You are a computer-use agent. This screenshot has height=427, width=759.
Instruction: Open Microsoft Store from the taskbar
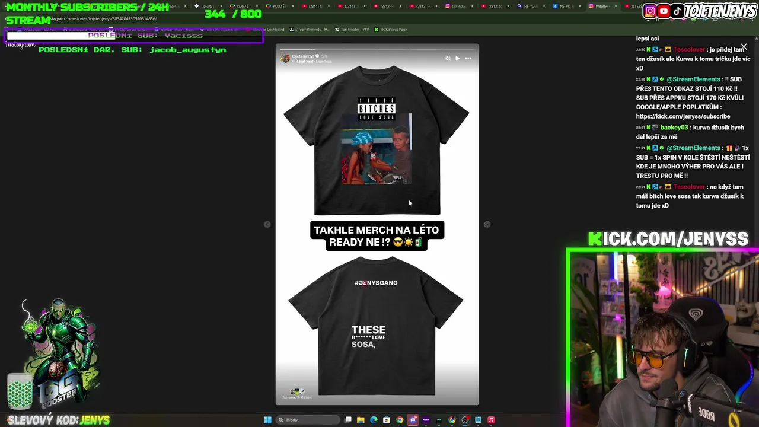coord(387,420)
